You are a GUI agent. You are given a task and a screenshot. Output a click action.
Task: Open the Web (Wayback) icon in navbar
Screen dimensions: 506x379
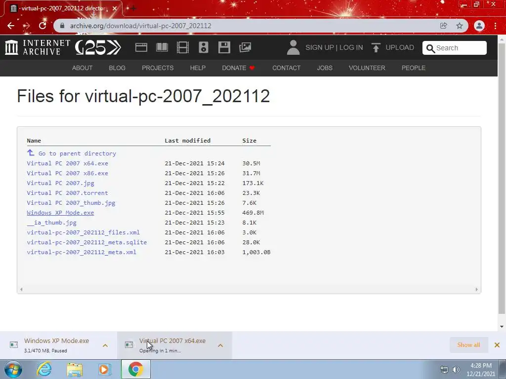[141, 47]
